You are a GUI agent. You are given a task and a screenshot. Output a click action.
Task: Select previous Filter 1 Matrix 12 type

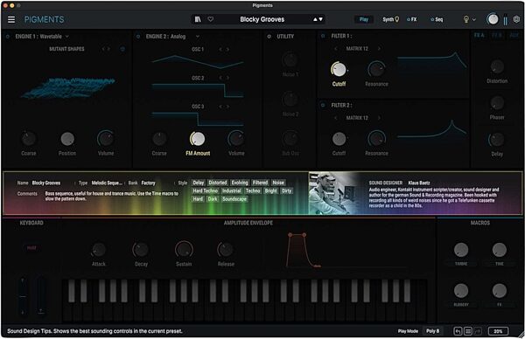click(x=336, y=49)
